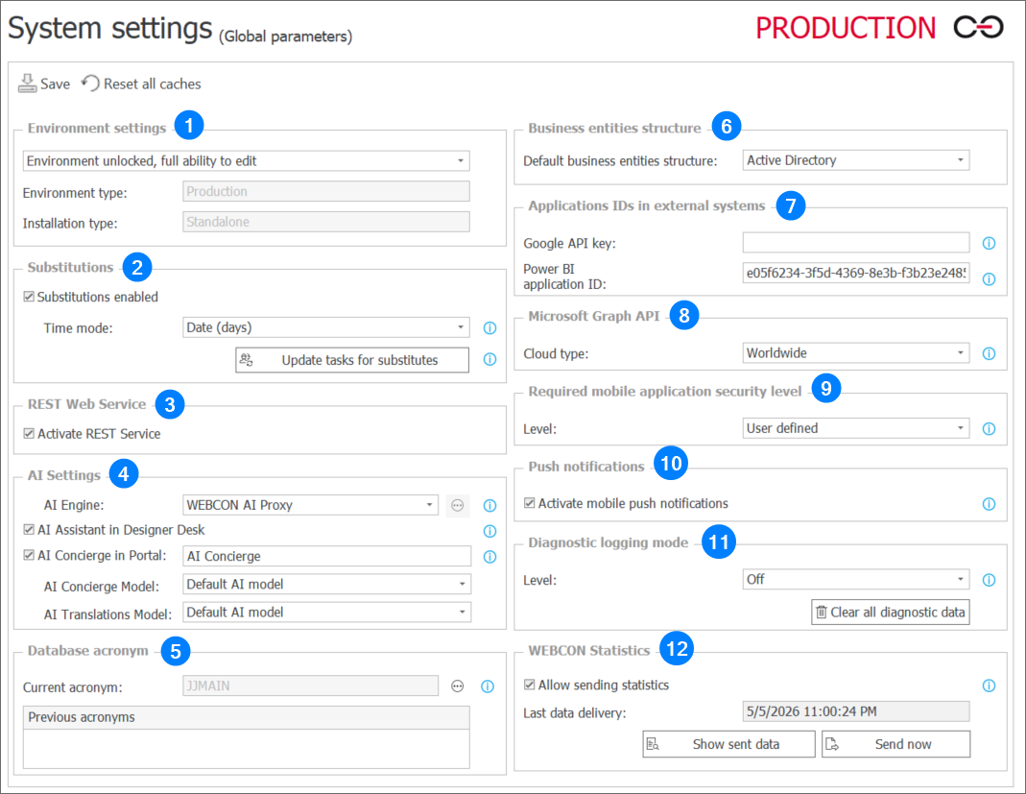1026x794 pixels.
Task: Click the Reset all caches icon
Action: point(90,84)
